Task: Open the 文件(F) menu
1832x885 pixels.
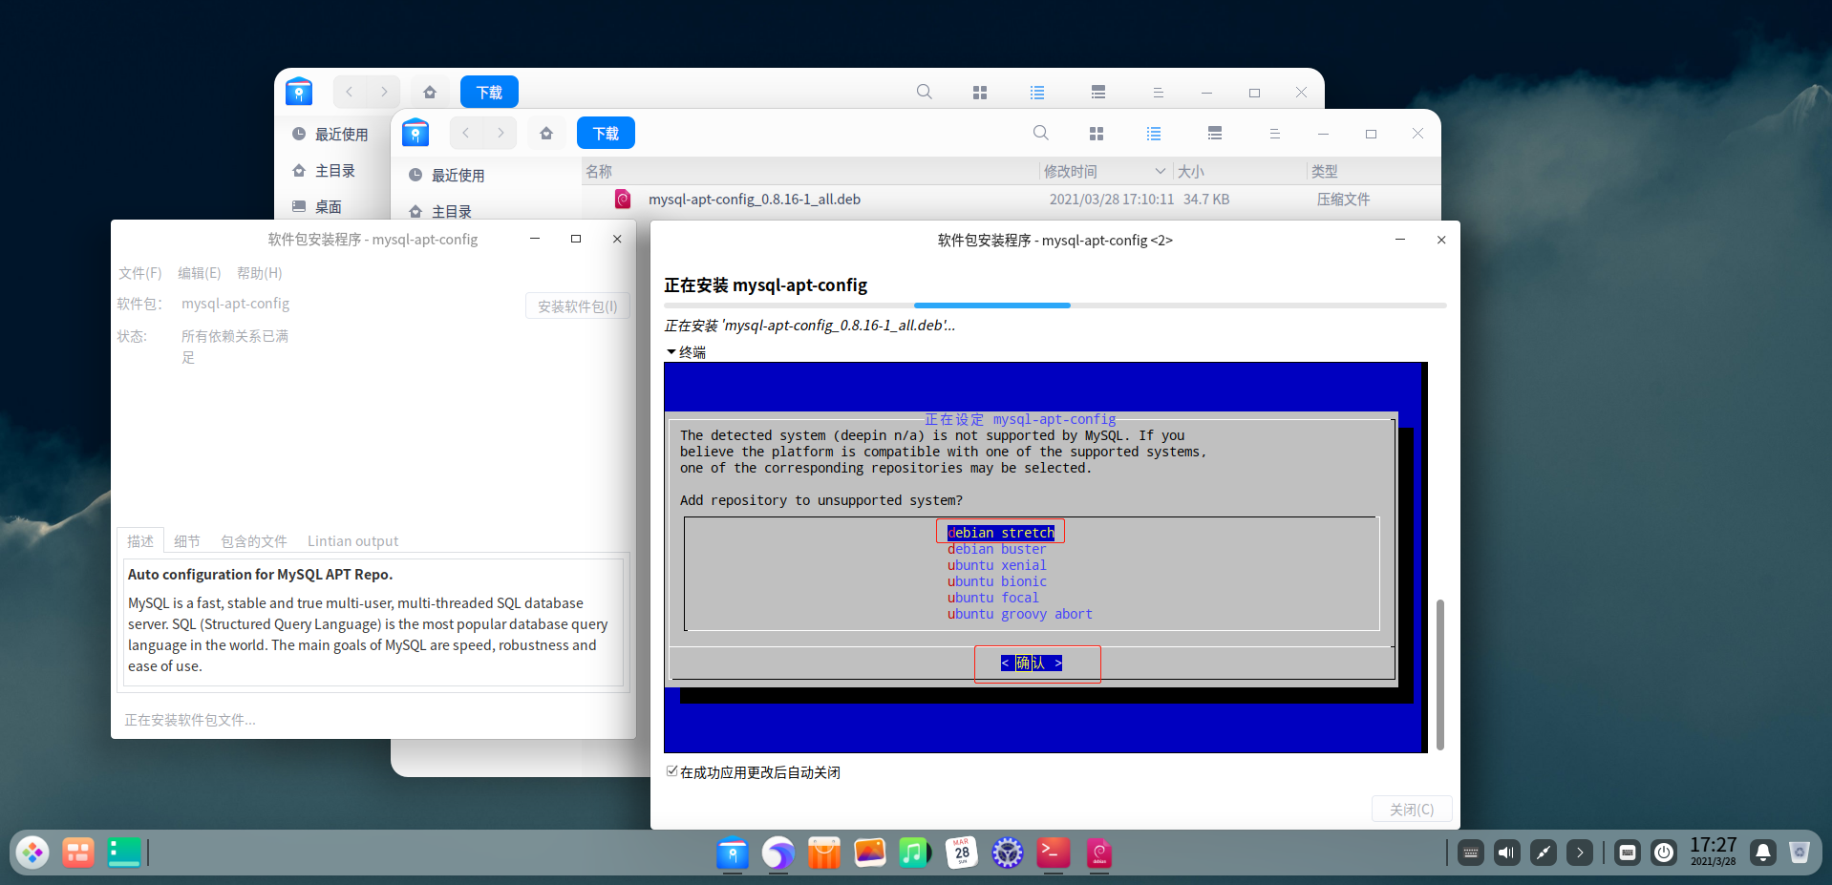Action: tap(139, 273)
